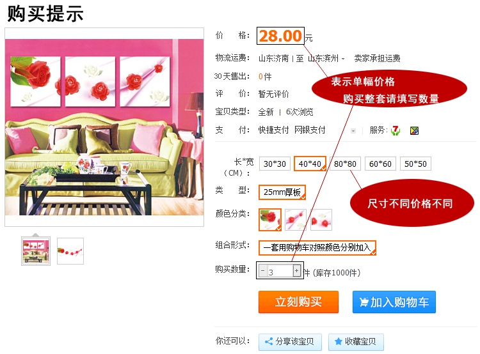Screen dimensions: 480x354
Task: Click the 加入购物车 button
Action: [x=394, y=302]
